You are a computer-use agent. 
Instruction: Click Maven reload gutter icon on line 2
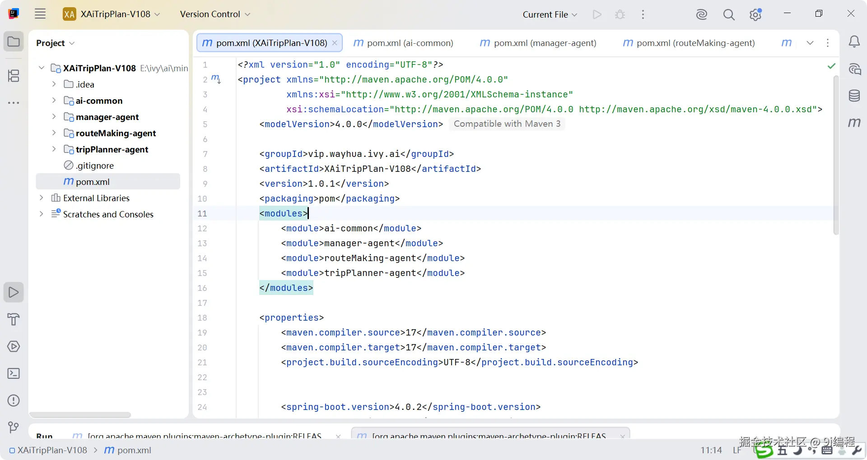click(216, 79)
